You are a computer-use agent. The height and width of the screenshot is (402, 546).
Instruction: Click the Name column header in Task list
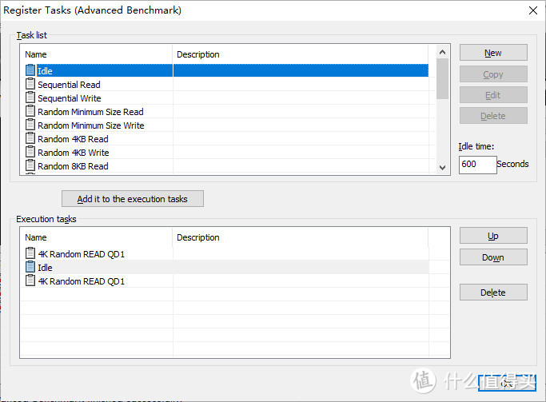pyautogui.click(x=96, y=54)
